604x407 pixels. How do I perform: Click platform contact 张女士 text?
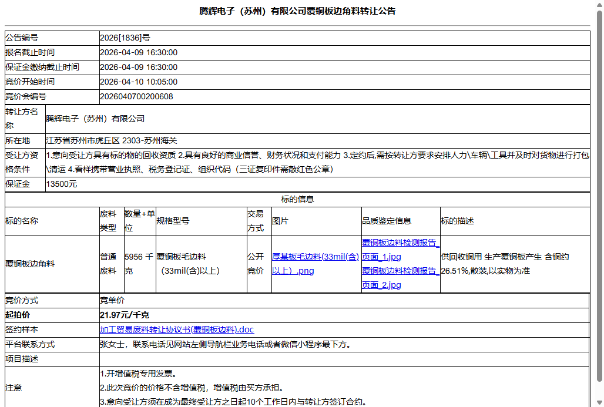click(226, 344)
